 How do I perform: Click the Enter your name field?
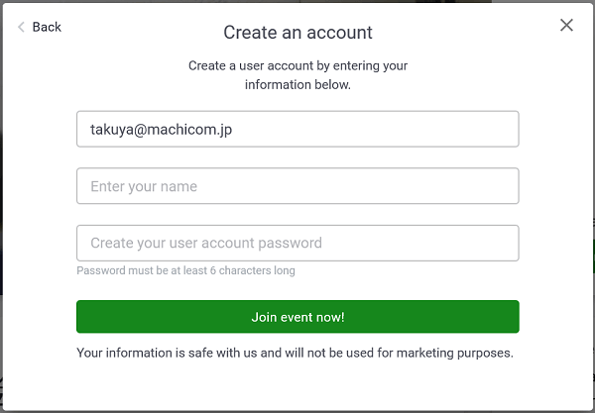click(x=297, y=186)
